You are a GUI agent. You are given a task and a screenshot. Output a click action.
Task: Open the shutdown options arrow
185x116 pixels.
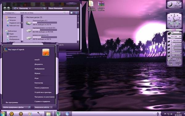(51, 107)
